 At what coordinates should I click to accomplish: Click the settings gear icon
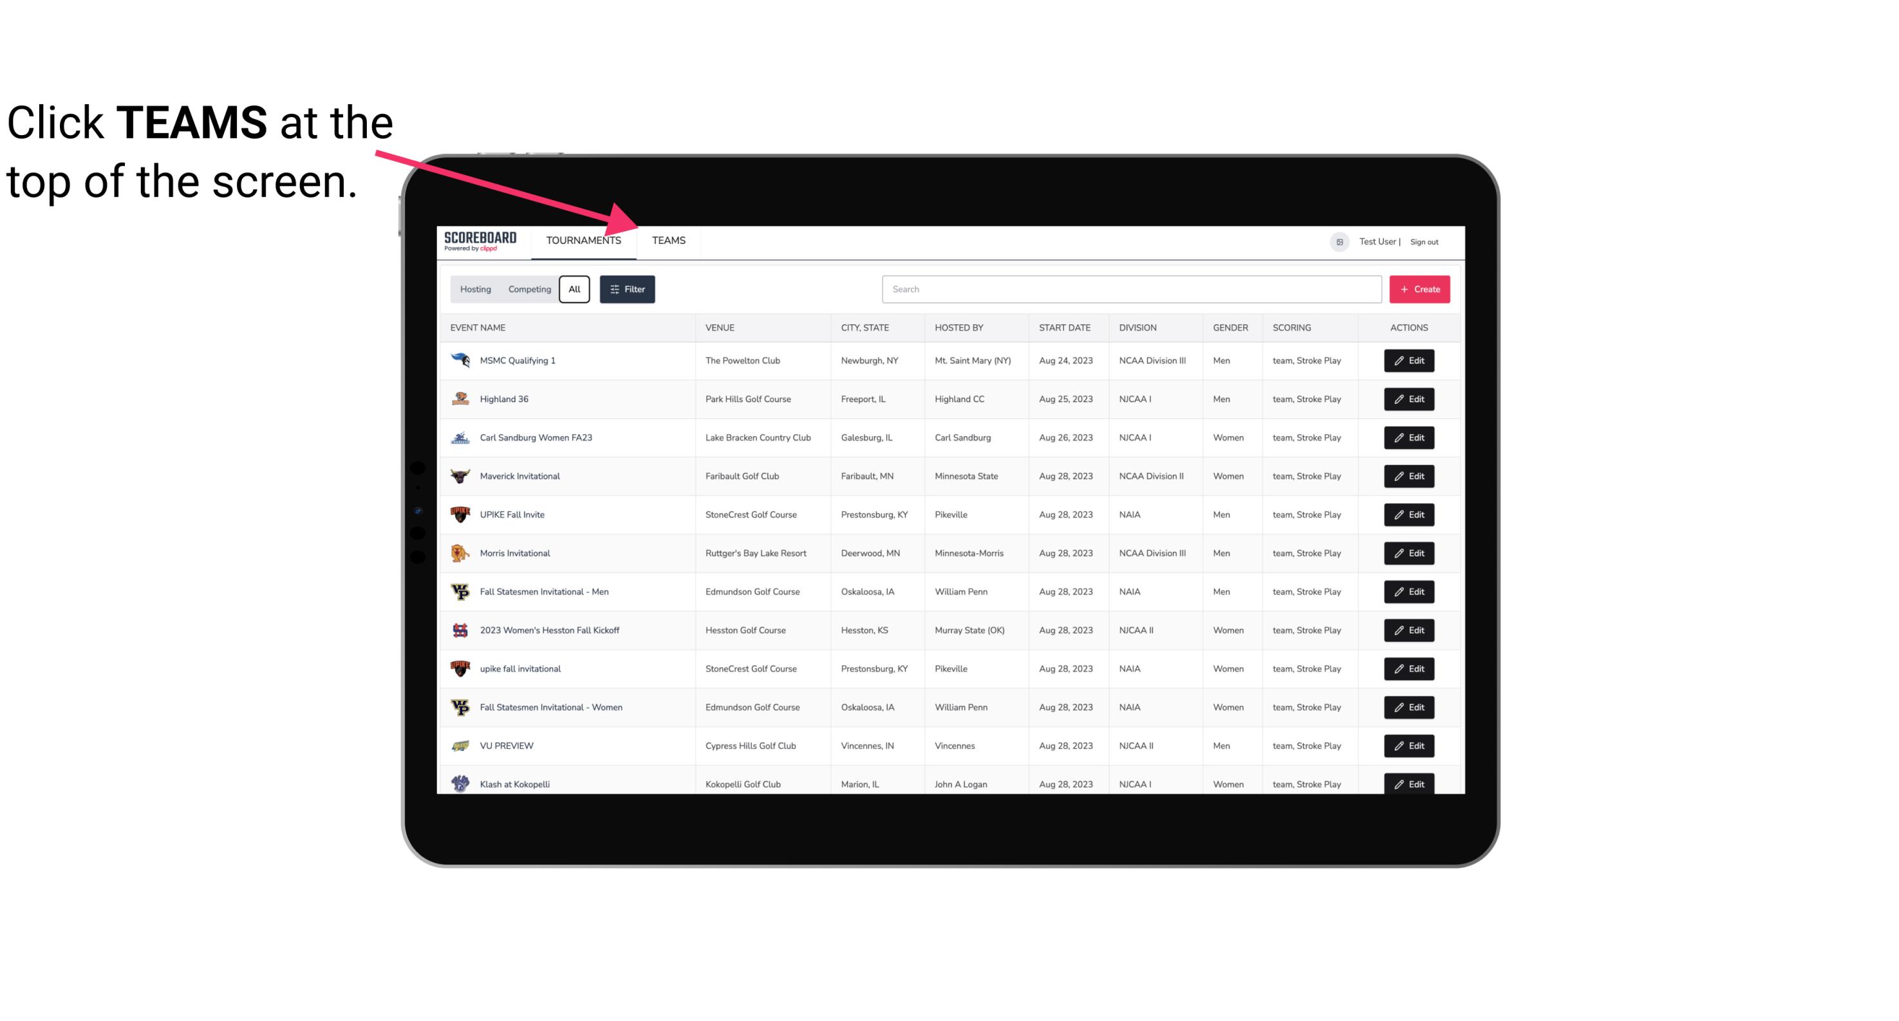[x=1337, y=241]
